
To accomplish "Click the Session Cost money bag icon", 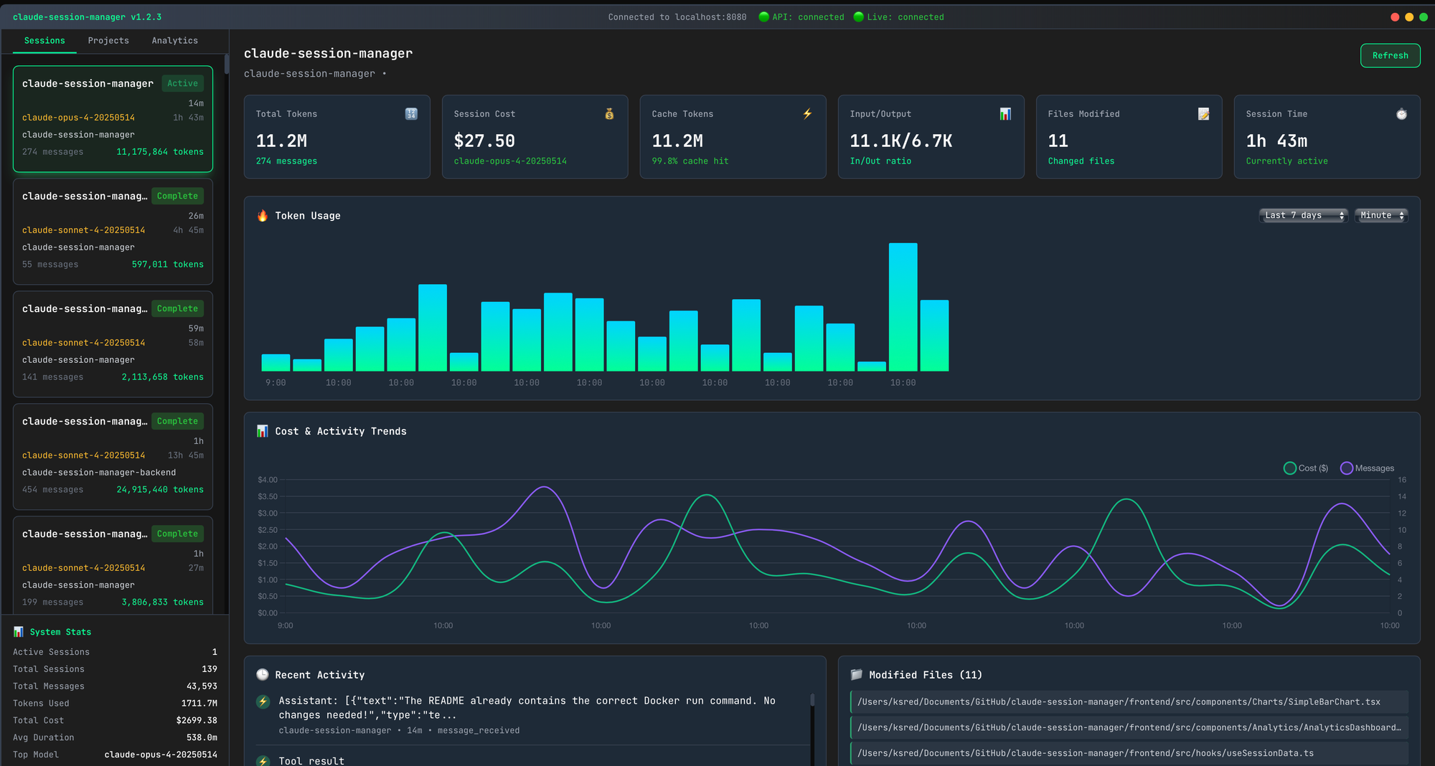I will pos(609,114).
